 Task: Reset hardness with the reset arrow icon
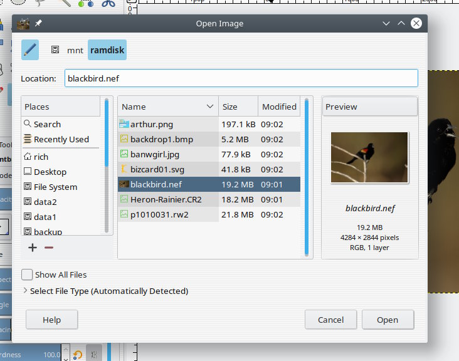tap(78, 355)
